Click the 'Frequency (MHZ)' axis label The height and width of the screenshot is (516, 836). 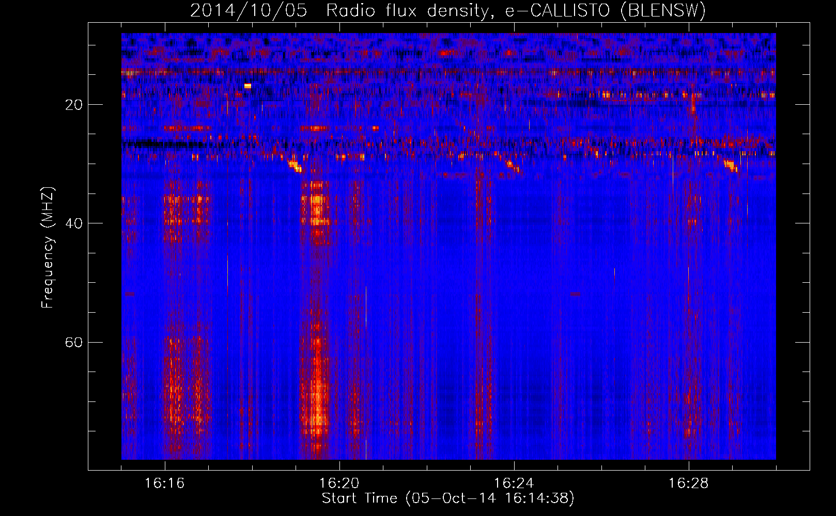click(47, 248)
